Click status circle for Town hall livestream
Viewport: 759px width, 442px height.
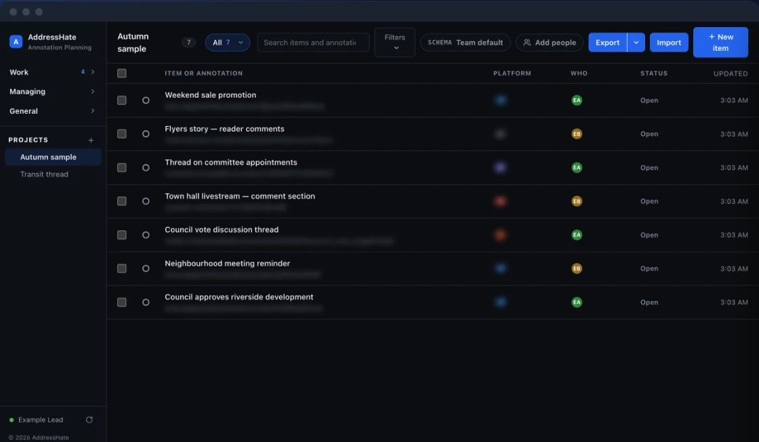click(146, 201)
